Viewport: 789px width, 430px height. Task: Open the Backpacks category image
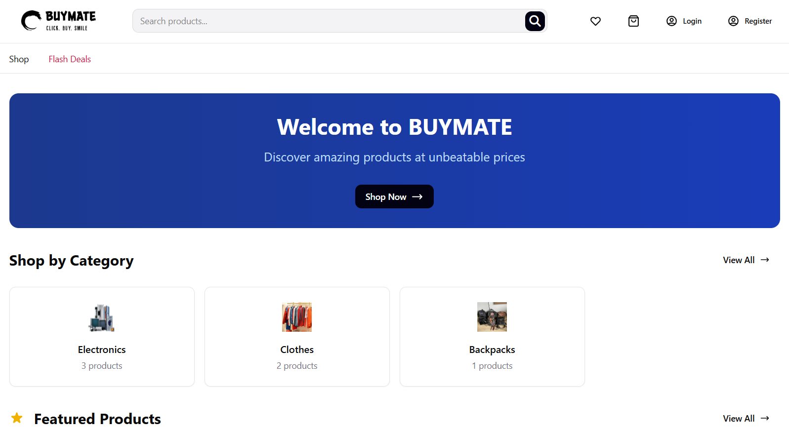[492, 317]
